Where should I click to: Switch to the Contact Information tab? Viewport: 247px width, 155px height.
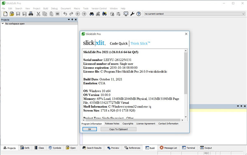coord(168,124)
